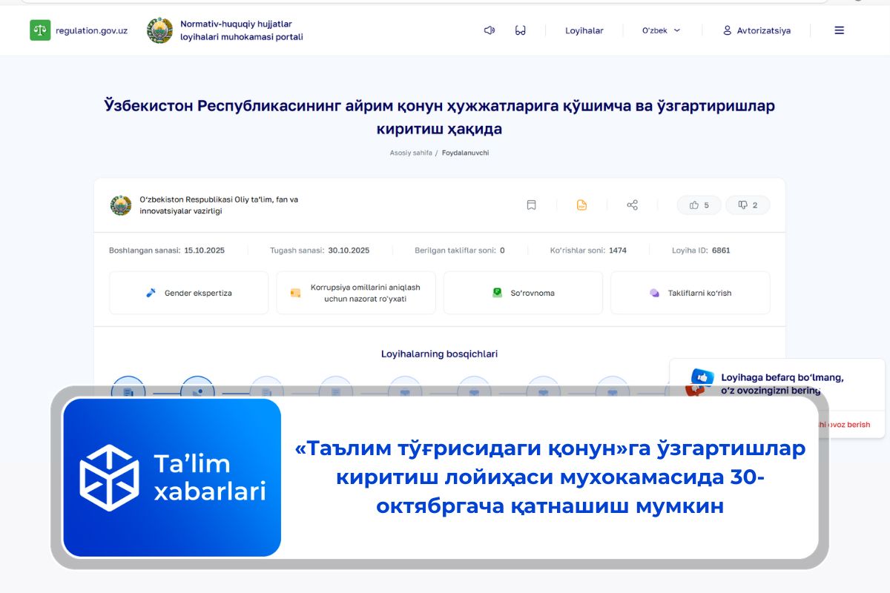Click the first stage marker in Loyihalarning bosqichlari
This screenshot has height=593, width=890.
[128, 386]
